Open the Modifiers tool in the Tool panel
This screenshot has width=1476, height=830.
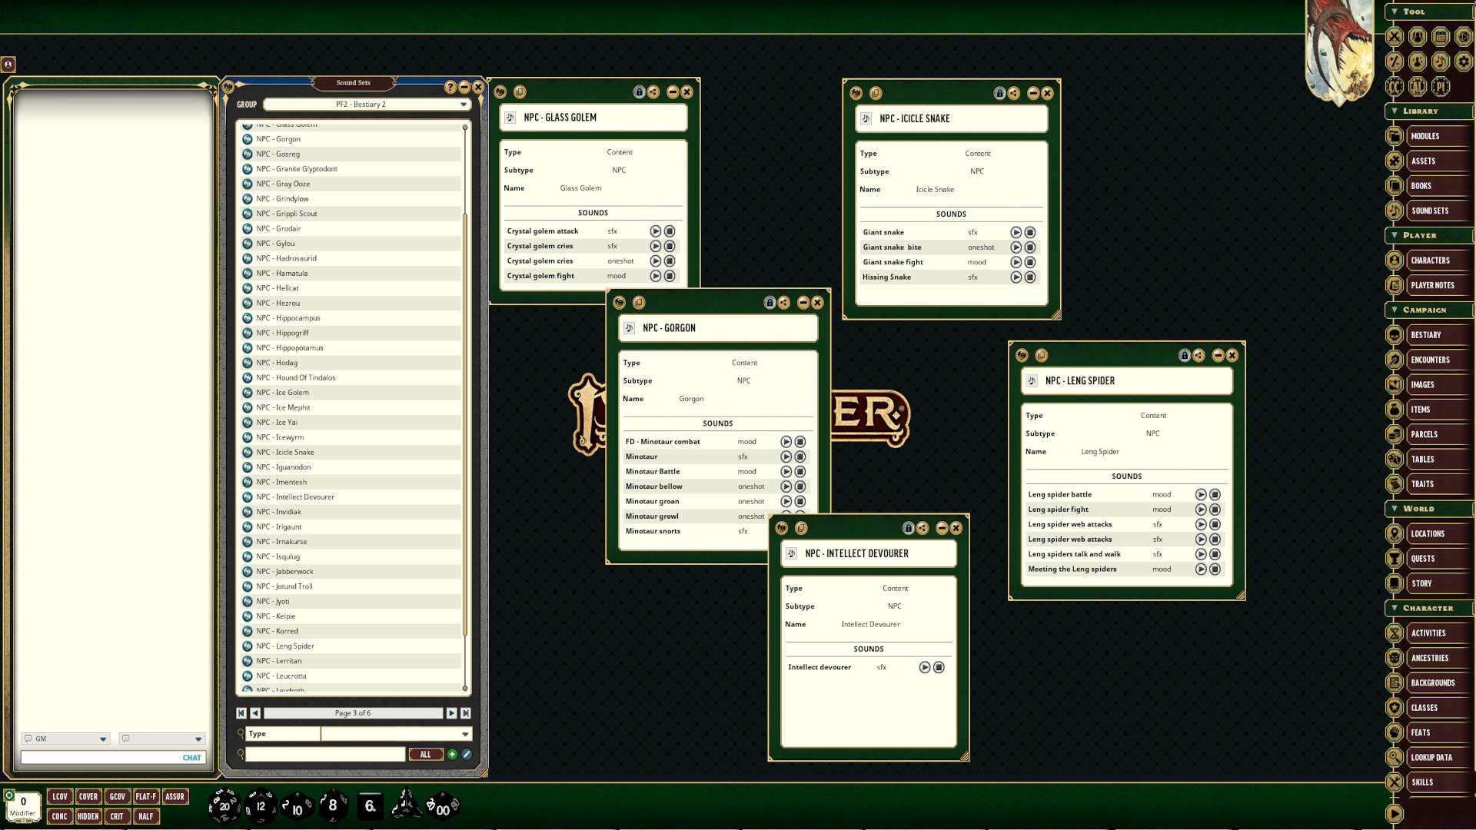1394,61
